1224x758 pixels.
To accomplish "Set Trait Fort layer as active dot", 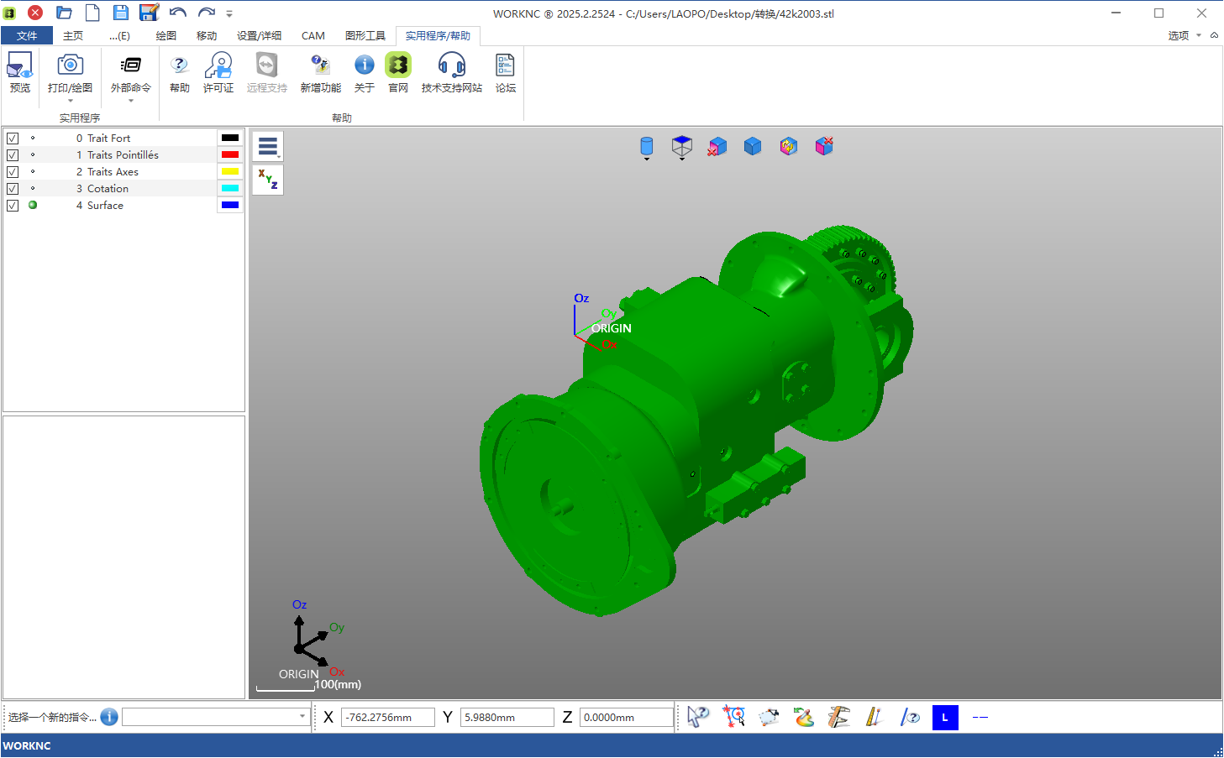I will click(33, 138).
